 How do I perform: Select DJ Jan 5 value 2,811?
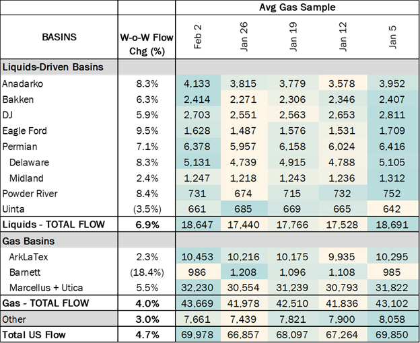pos(392,115)
